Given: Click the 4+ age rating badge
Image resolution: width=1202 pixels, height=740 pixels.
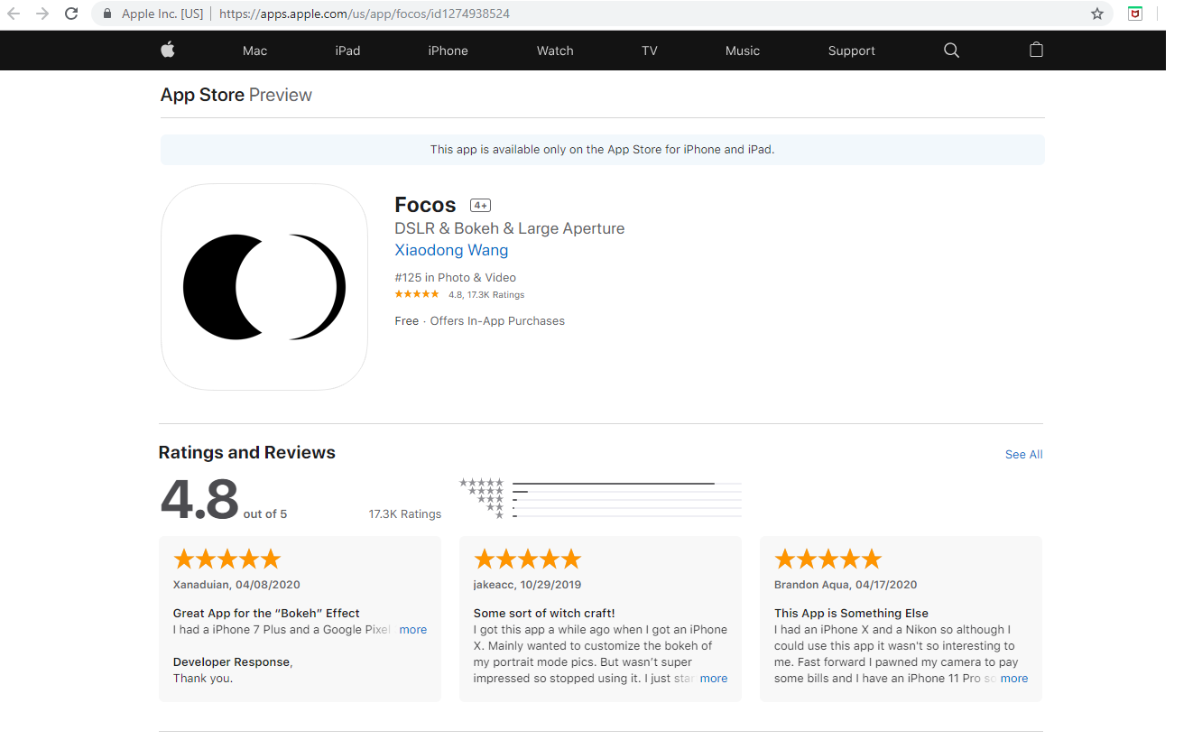Looking at the screenshot, I should point(480,206).
